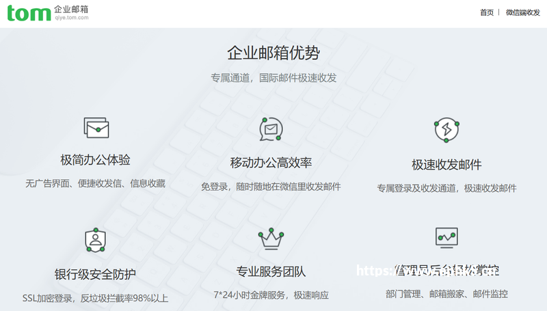
Task: Click the green tom logo
Action: (29, 13)
